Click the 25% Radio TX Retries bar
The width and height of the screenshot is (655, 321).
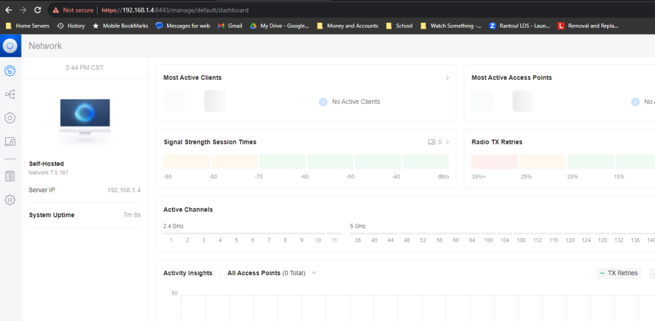point(542,161)
